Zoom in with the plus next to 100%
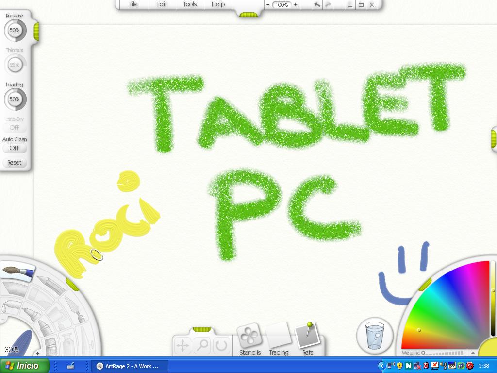This screenshot has height=373, width=497. click(296, 5)
